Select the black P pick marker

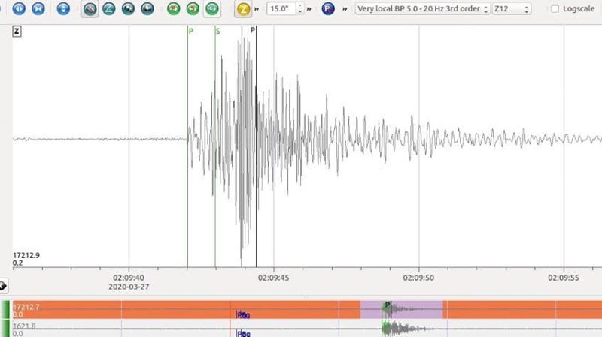254,31
